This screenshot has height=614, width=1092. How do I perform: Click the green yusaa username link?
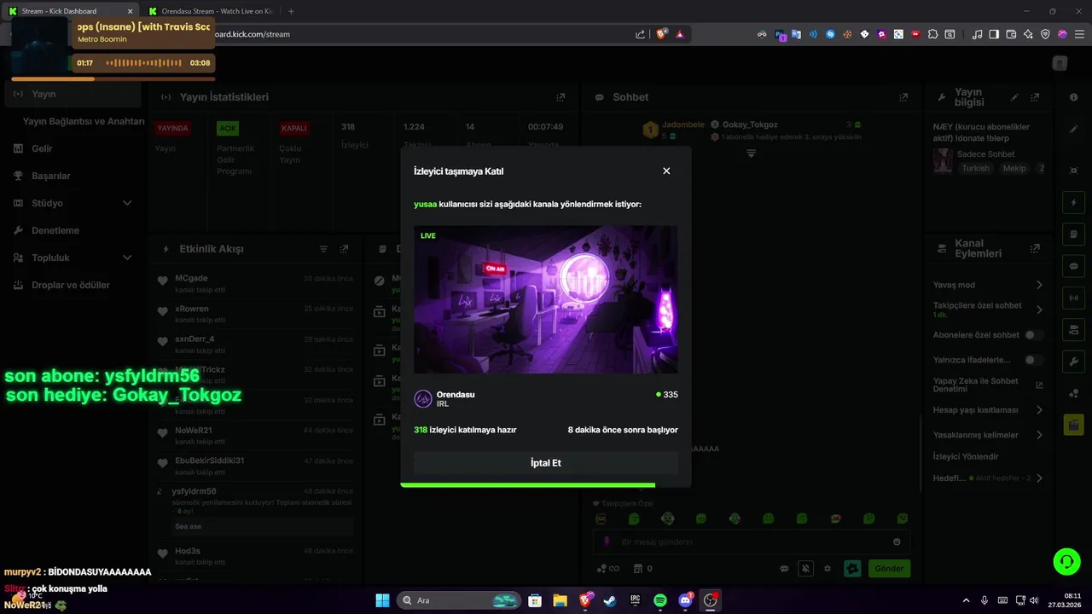pyautogui.click(x=425, y=205)
